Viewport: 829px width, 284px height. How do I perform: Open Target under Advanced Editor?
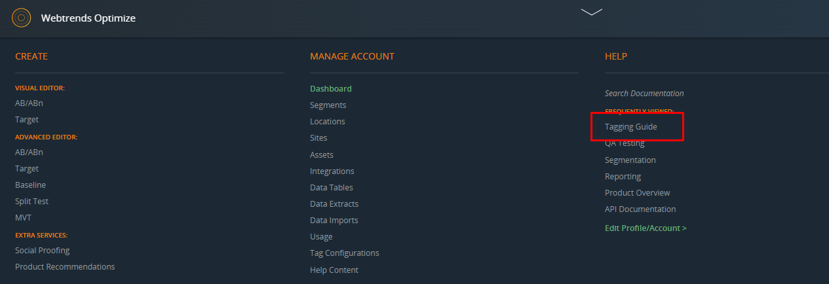point(27,168)
